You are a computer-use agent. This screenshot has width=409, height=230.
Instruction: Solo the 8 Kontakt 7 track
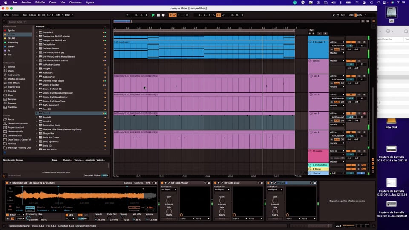coord(359,42)
